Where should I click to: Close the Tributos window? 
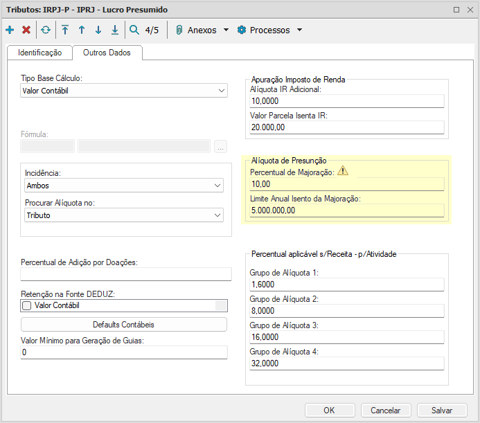470,10
